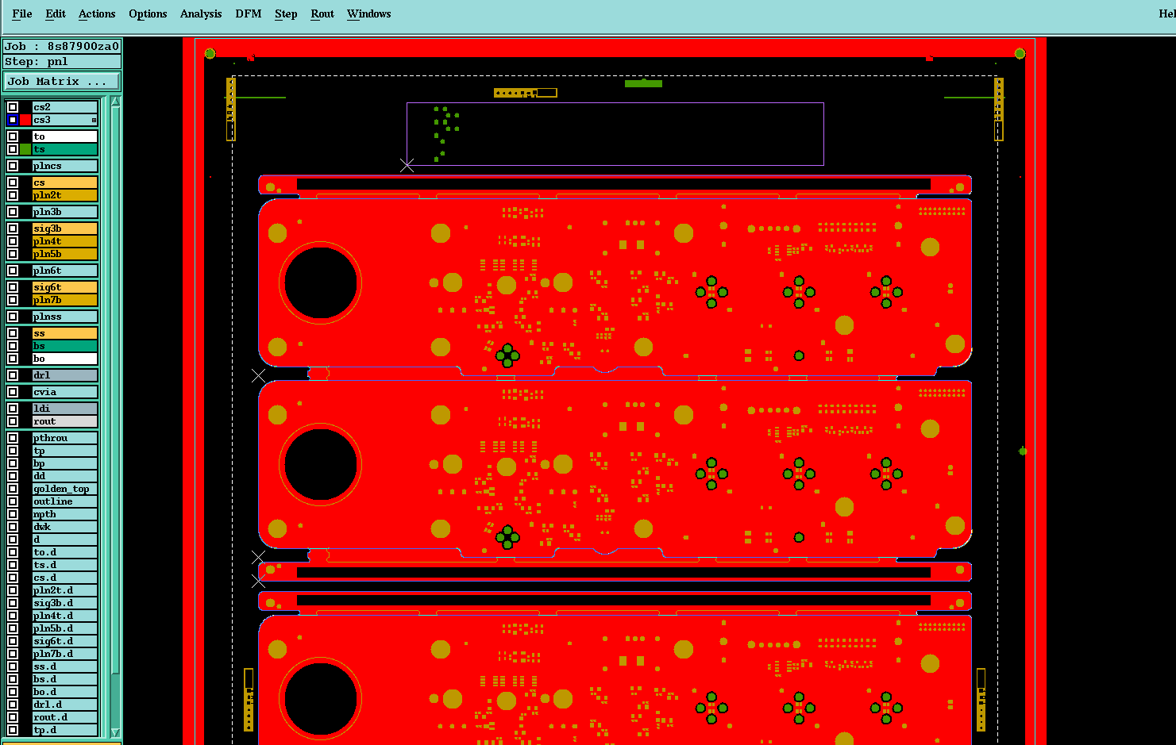Click the Job Matrix button
This screenshot has width=1176, height=745.
tap(62, 81)
